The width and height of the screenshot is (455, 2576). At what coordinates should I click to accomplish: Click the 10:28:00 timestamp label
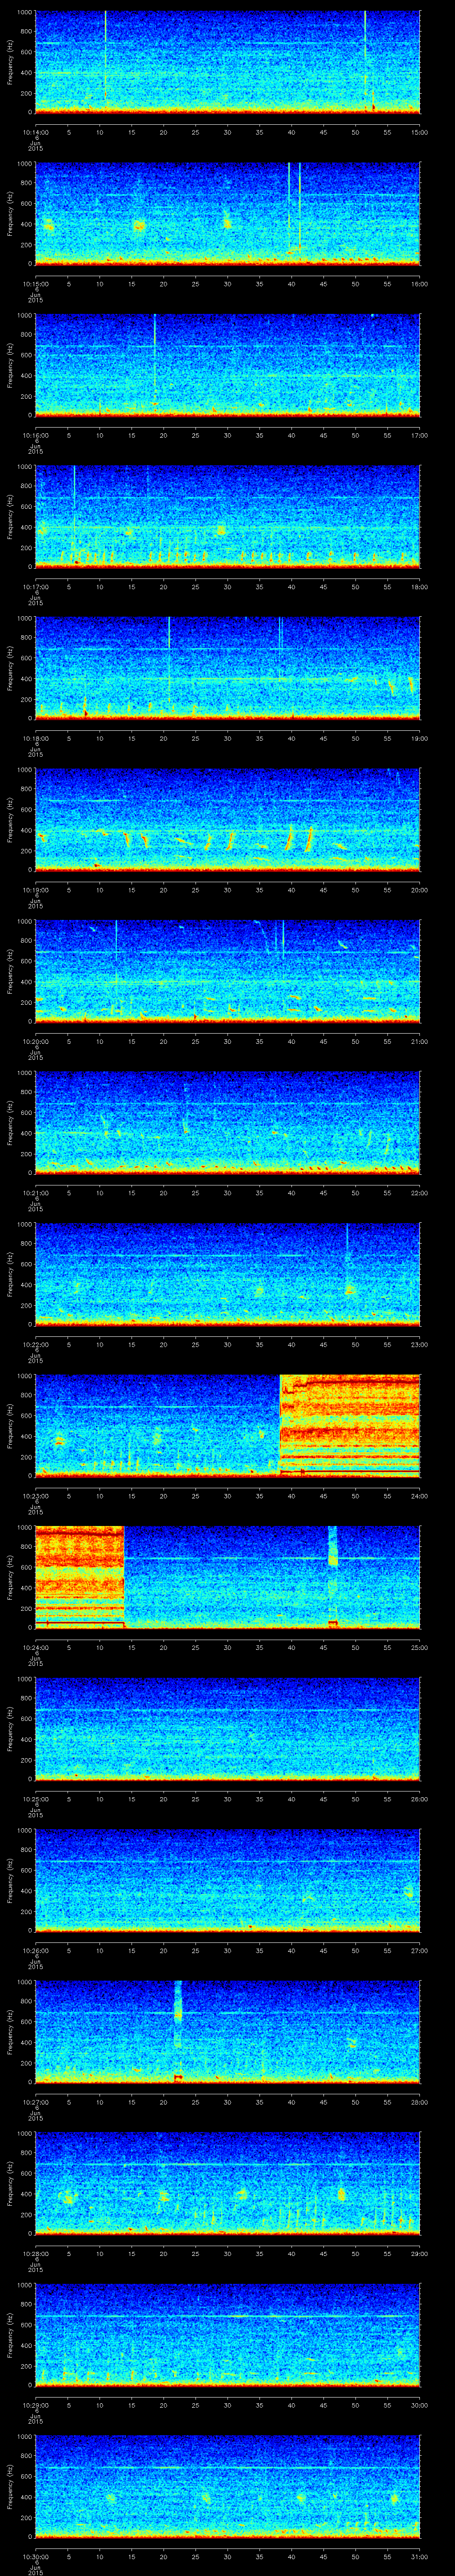(35, 2253)
